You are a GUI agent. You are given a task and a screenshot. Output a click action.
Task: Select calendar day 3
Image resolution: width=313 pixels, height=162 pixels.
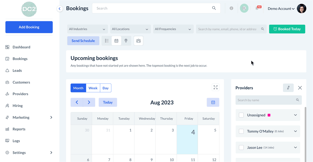166,139
